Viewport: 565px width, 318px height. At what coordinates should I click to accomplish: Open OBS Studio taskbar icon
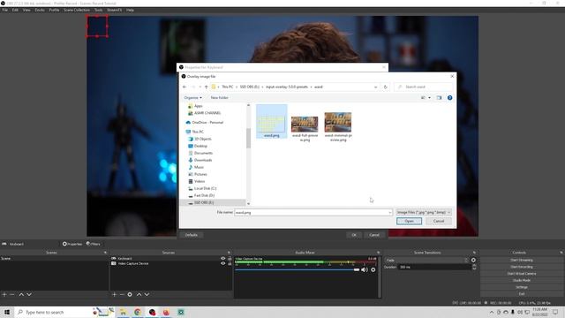152,312
